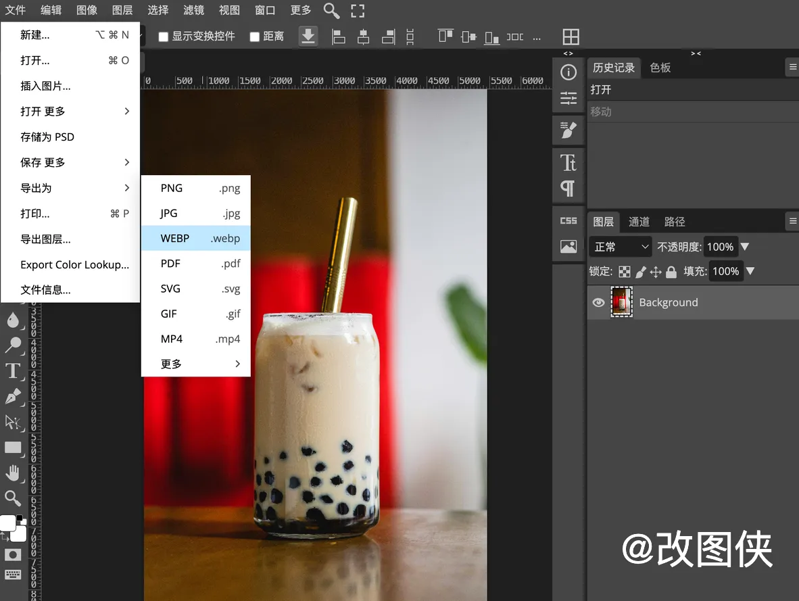Image resolution: width=799 pixels, height=601 pixels.
Task: Choose WEBP from the export submenu
Action: pos(196,238)
